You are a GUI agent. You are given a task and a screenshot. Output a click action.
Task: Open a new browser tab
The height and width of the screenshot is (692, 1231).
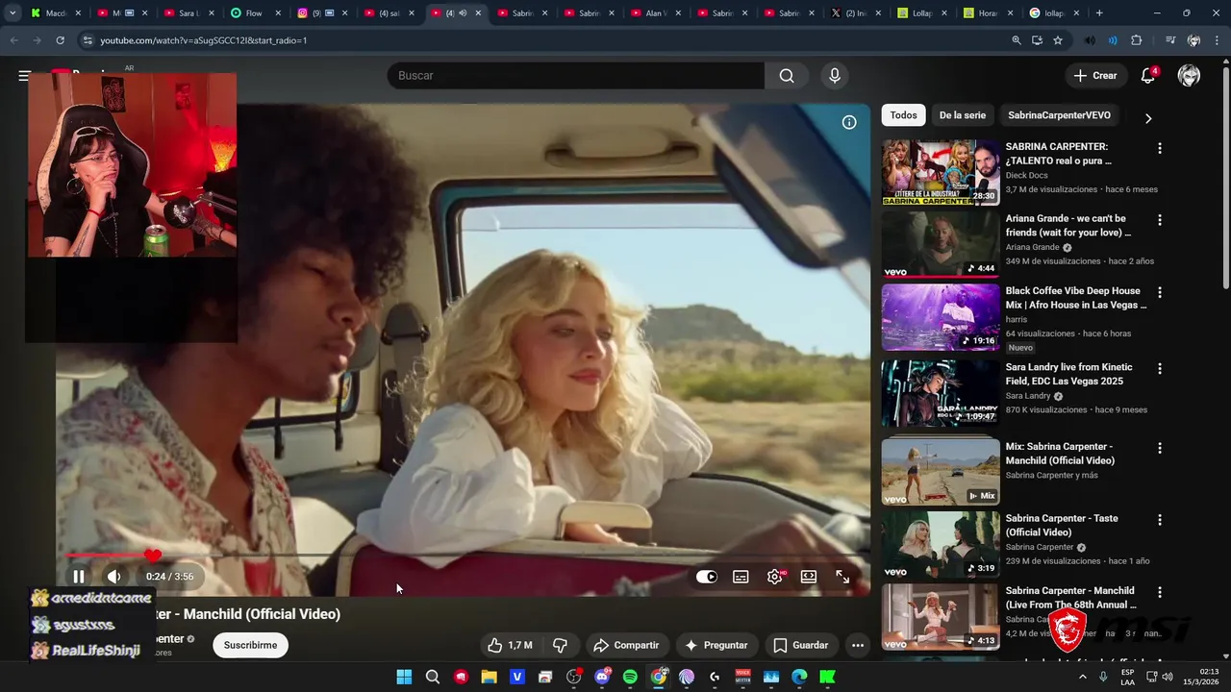[1099, 13]
